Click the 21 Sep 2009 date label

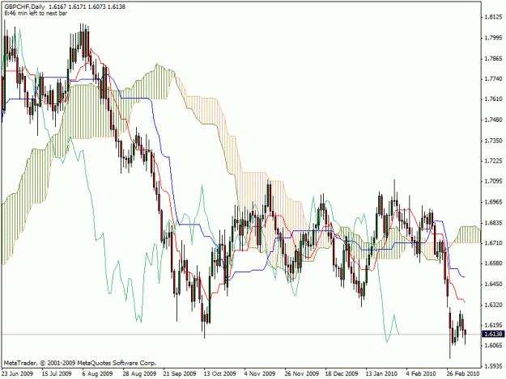point(180,373)
